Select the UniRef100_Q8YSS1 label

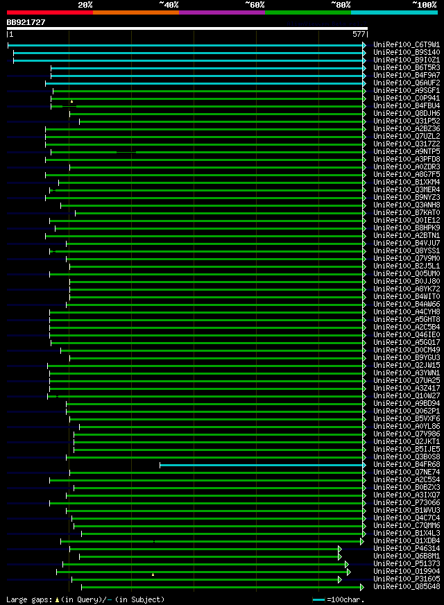[407, 250]
